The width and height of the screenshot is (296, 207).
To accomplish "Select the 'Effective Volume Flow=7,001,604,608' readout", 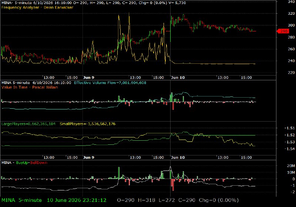I will pos(110,83).
